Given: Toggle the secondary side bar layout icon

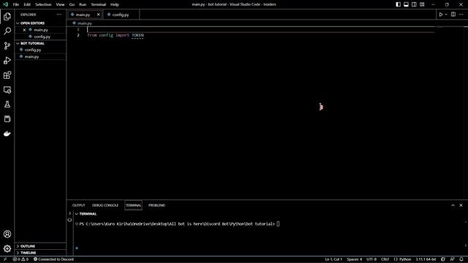Looking at the screenshot, I should [414, 4].
